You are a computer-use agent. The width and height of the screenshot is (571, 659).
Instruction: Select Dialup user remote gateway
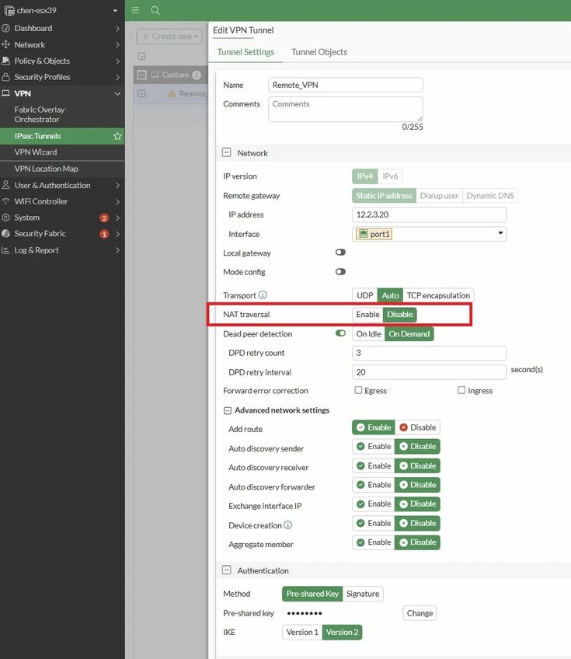439,195
